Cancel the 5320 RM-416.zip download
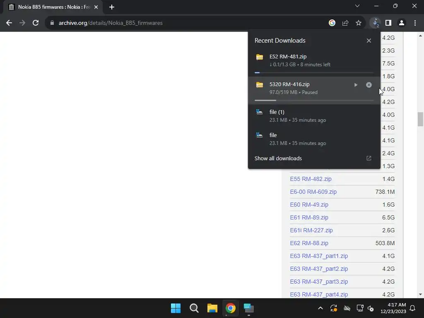The width and height of the screenshot is (424, 318). point(369,85)
